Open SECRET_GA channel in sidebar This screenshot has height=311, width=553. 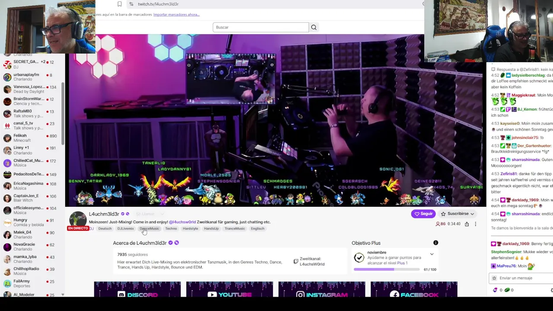point(30,64)
